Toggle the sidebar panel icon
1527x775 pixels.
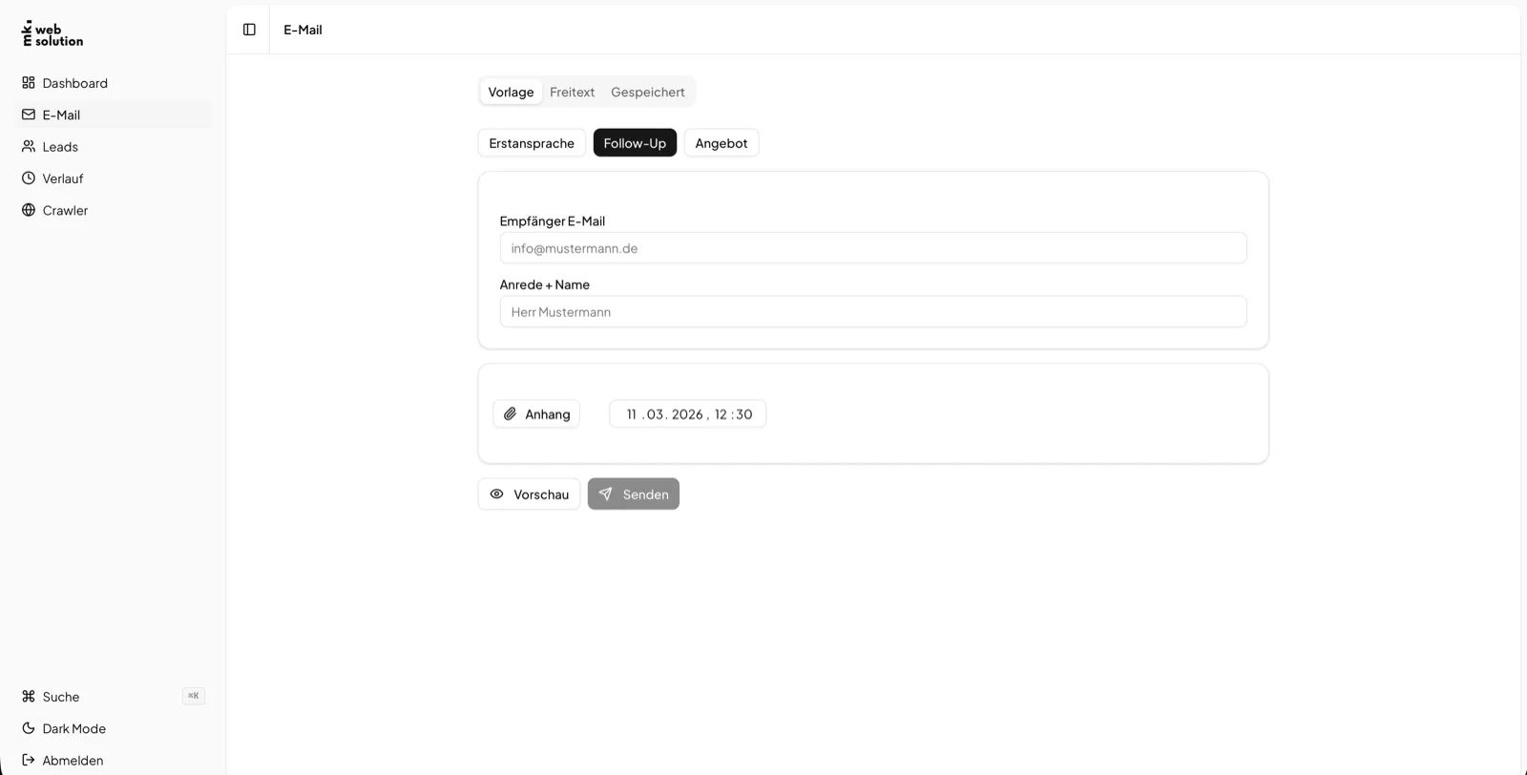coord(249,30)
